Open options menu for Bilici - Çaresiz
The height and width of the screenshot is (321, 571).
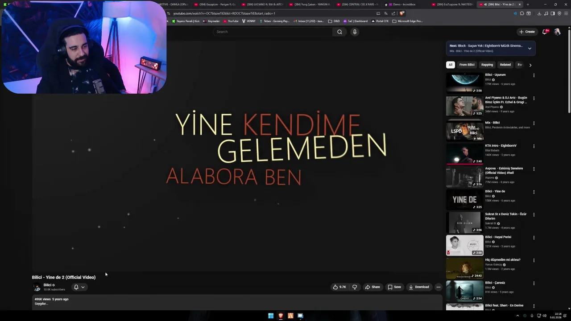(x=534, y=283)
